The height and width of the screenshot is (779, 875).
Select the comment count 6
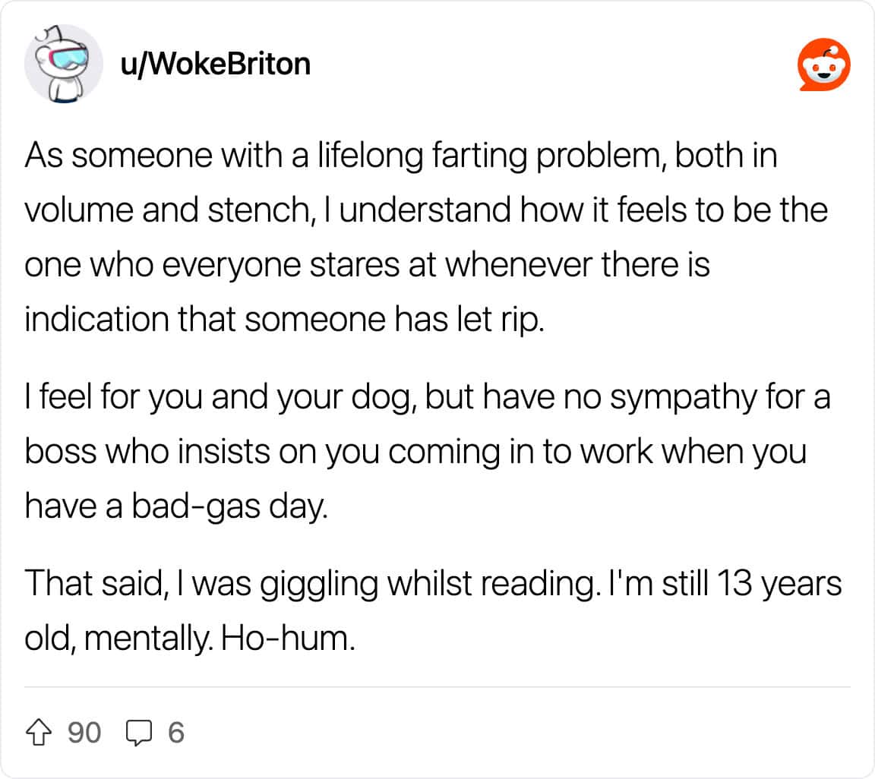tap(176, 733)
